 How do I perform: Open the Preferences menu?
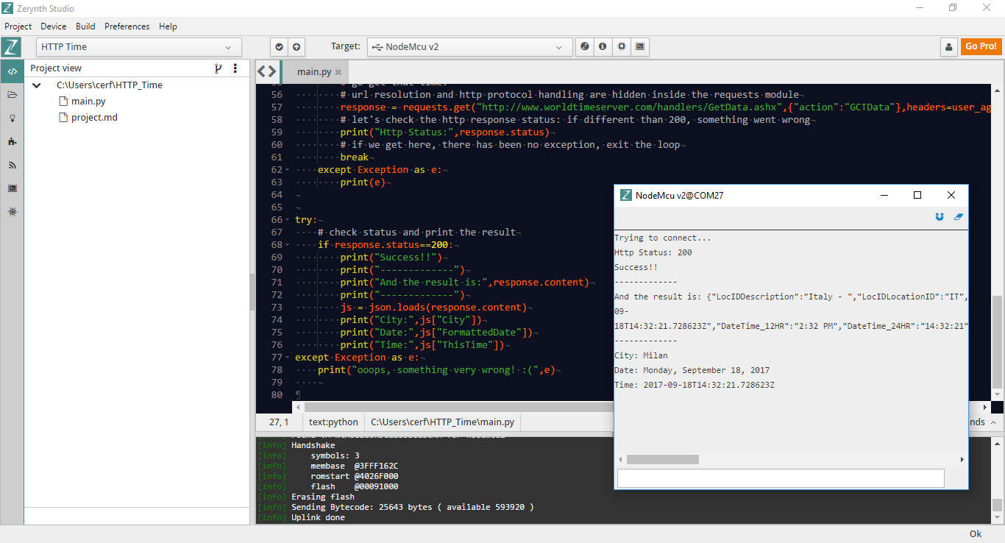[x=127, y=26]
